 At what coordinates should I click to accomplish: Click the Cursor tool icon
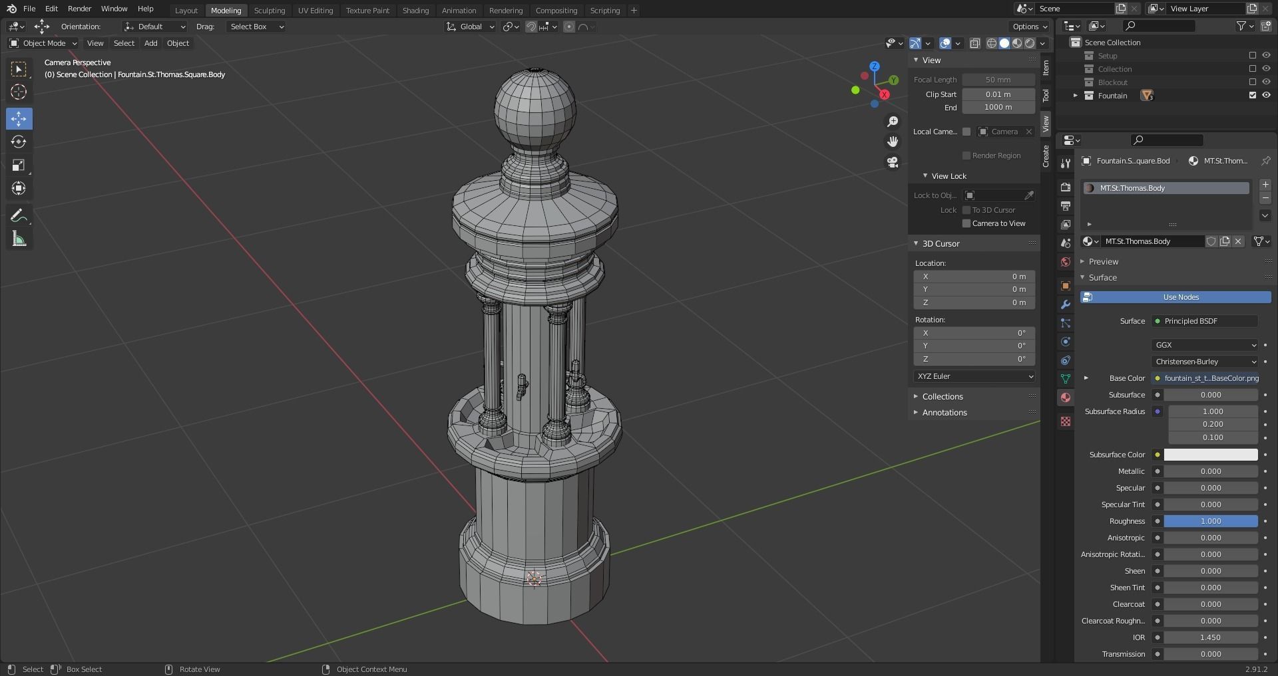pyautogui.click(x=19, y=92)
